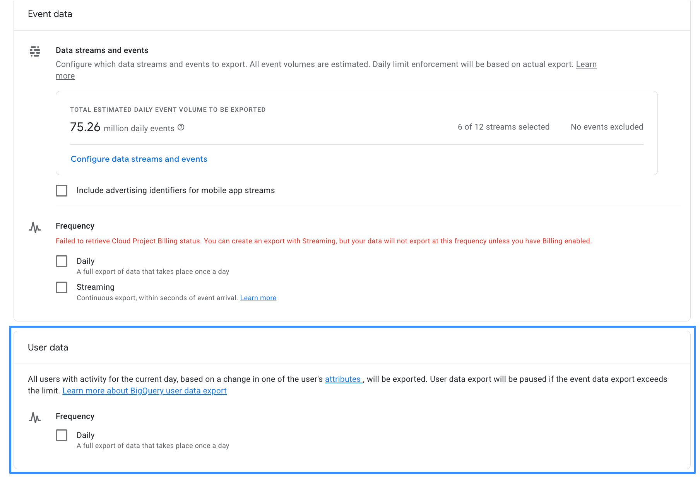The height and width of the screenshot is (482, 700).
Task: Click the data streams and events icon
Action: pyautogui.click(x=34, y=51)
